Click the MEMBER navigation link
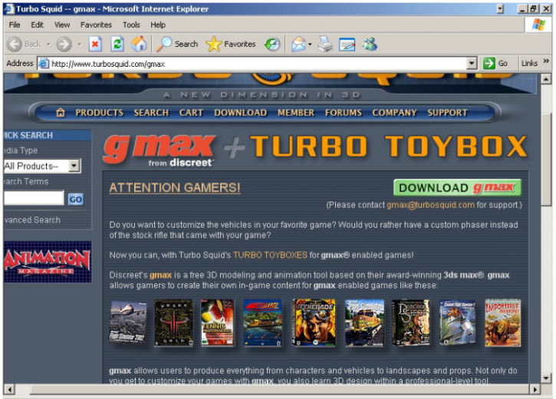 coord(296,113)
